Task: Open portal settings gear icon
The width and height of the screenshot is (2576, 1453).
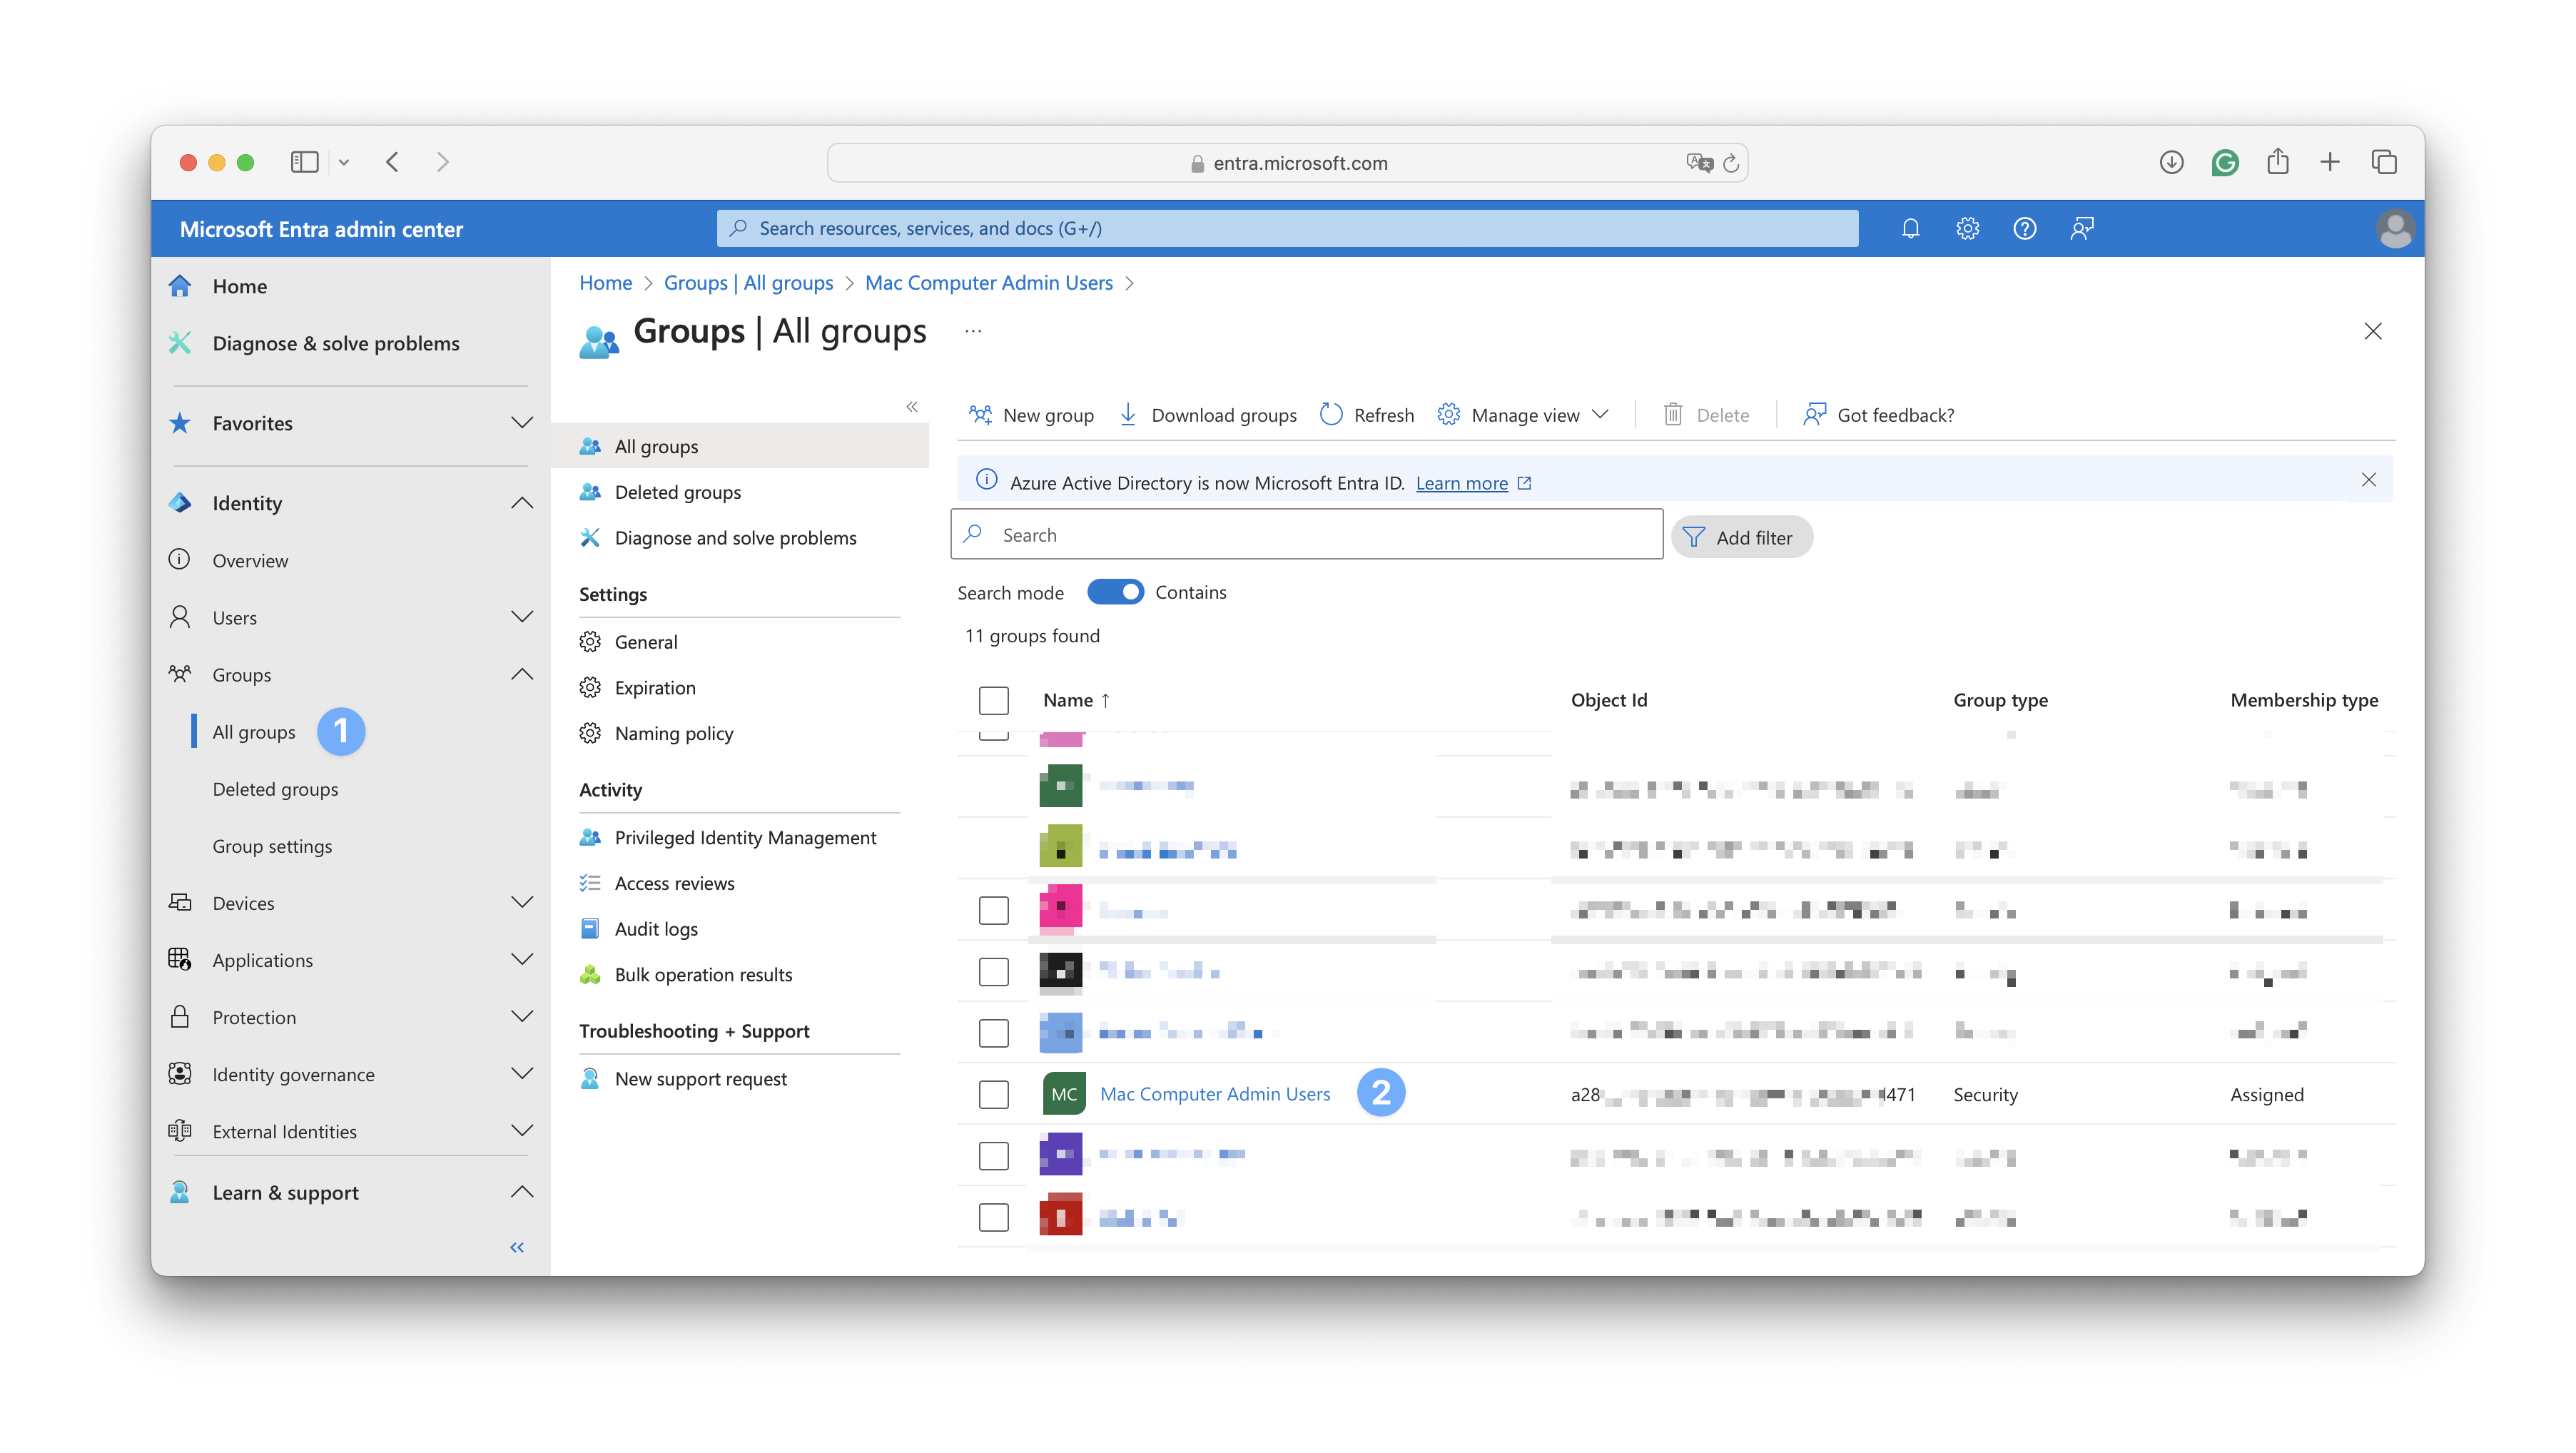Action: coord(1967,228)
